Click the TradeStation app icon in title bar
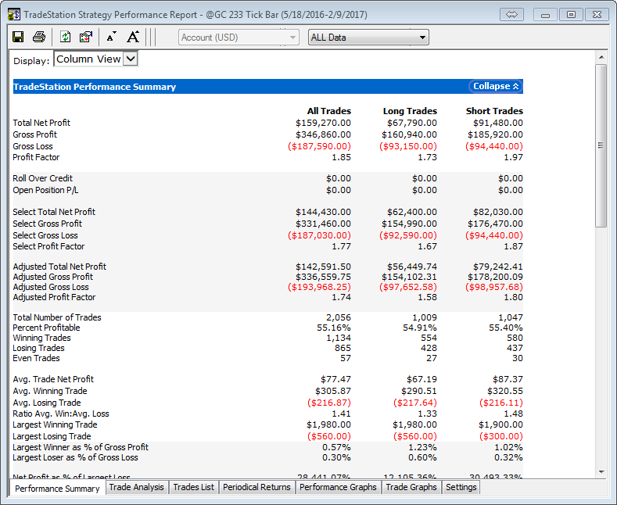 pyautogui.click(x=13, y=14)
